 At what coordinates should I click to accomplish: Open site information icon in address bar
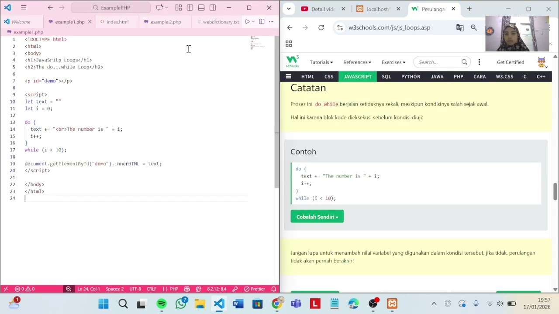tap(340, 27)
